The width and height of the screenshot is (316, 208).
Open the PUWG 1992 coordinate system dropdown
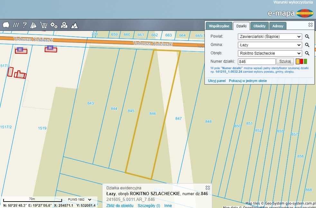[x=80, y=200]
